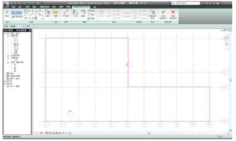Choose the Rectangle draw tool

pos(29,11)
